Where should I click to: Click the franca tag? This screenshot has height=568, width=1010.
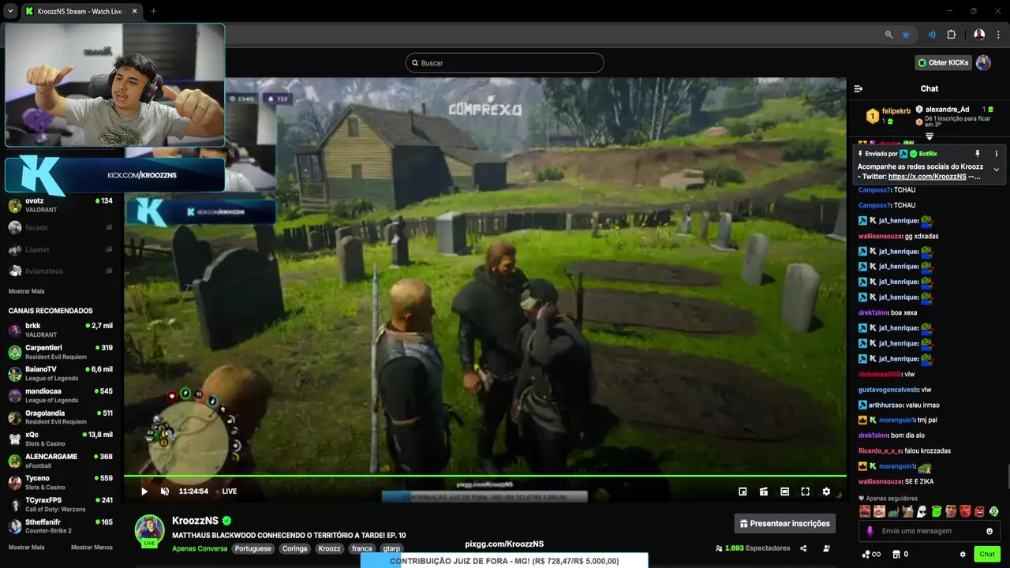tap(361, 548)
